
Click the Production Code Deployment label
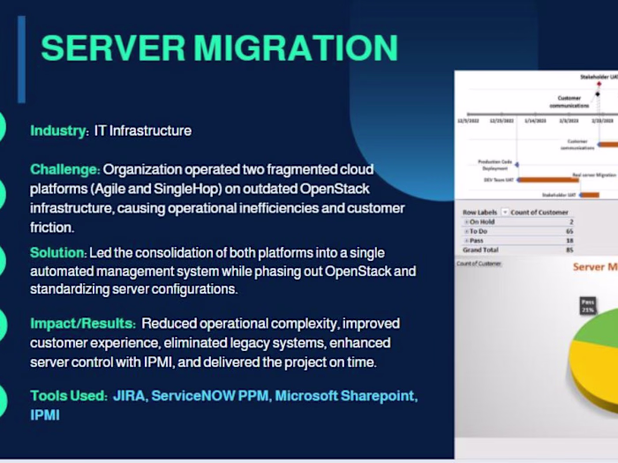pos(495,165)
